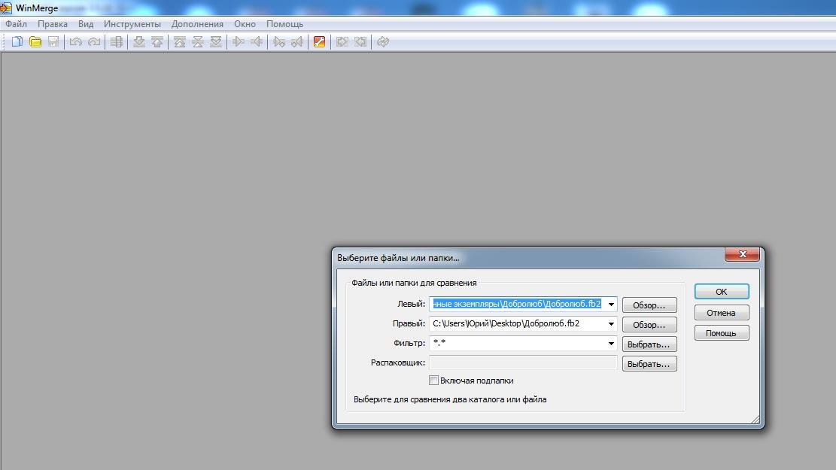Click the Save floppy disk icon
836x470 pixels.
click(53, 42)
